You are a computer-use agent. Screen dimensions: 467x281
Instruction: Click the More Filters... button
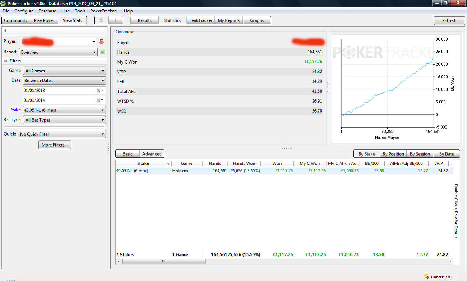[55, 145]
